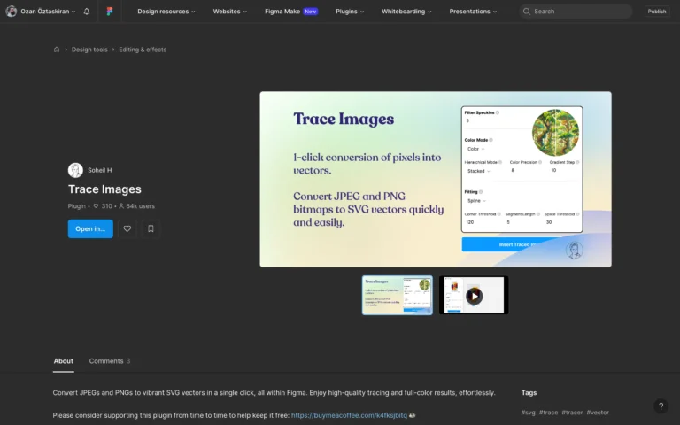Expand the Websites menu

229,12
